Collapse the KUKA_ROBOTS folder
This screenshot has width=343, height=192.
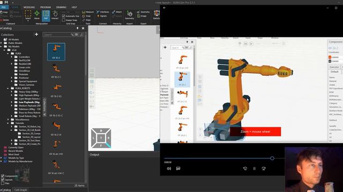pos(8,89)
